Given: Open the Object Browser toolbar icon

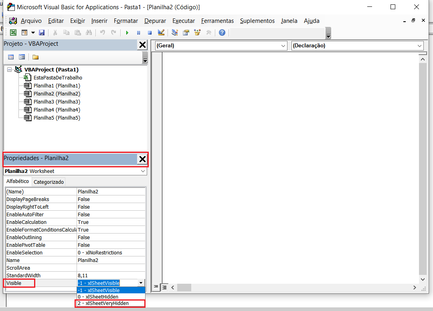Looking at the screenshot, I should click(x=197, y=33).
